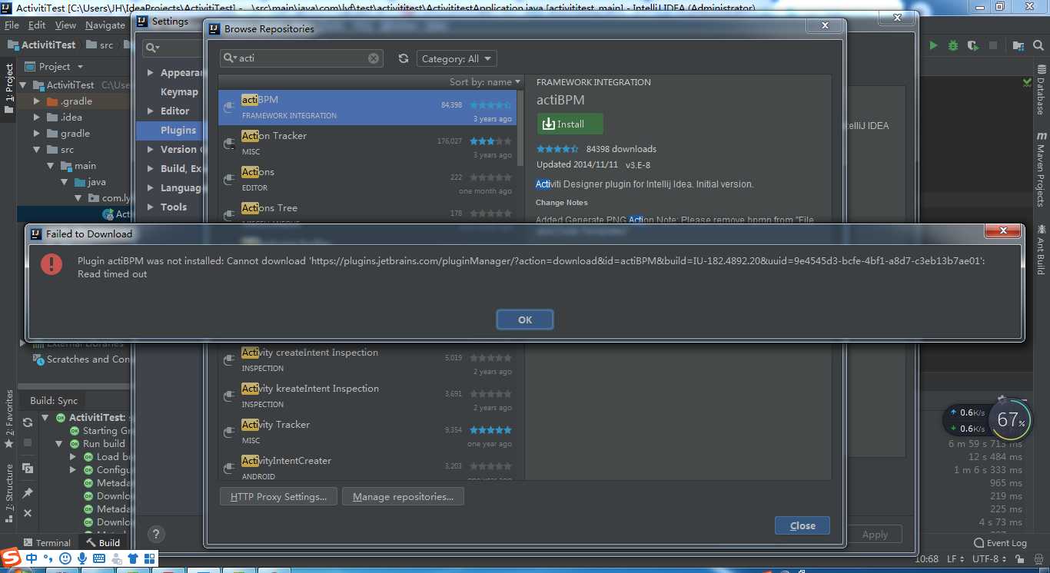Open Project Structure from the IDE toolbar
Screen dimensions: 1050x573
[1018, 45]
